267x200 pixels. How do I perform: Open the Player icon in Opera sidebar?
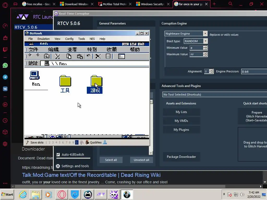(x=5, y=105)
